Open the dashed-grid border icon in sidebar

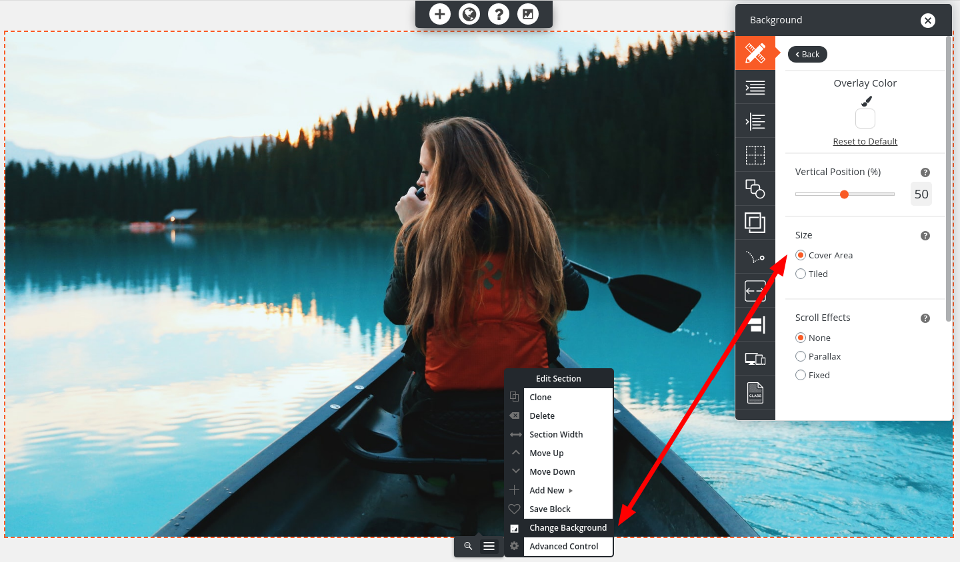[755, 155]
